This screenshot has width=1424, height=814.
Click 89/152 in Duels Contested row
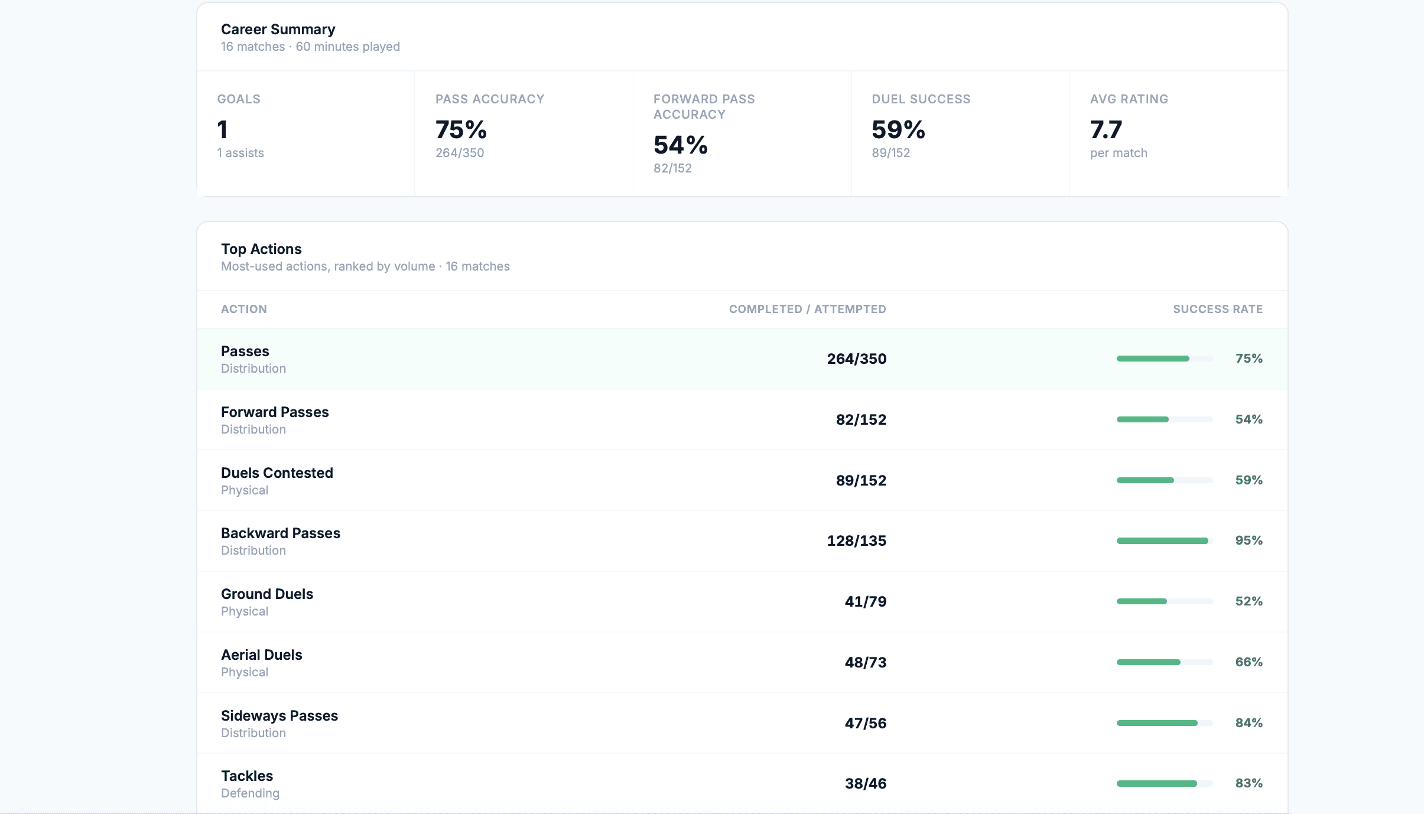[x=861, y=481]
